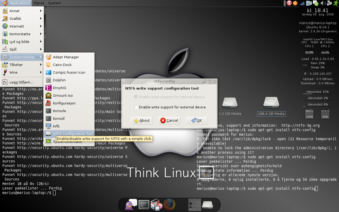Open the network signal bars tray icon

click(302, 3)
